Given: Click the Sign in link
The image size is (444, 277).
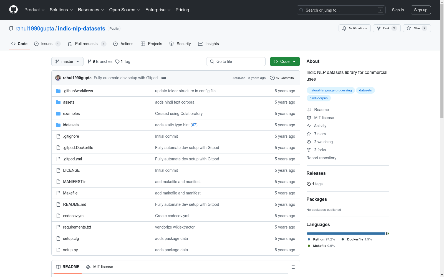Looking at the screenshot, I should pyautogui.click(x=398, y=10).
